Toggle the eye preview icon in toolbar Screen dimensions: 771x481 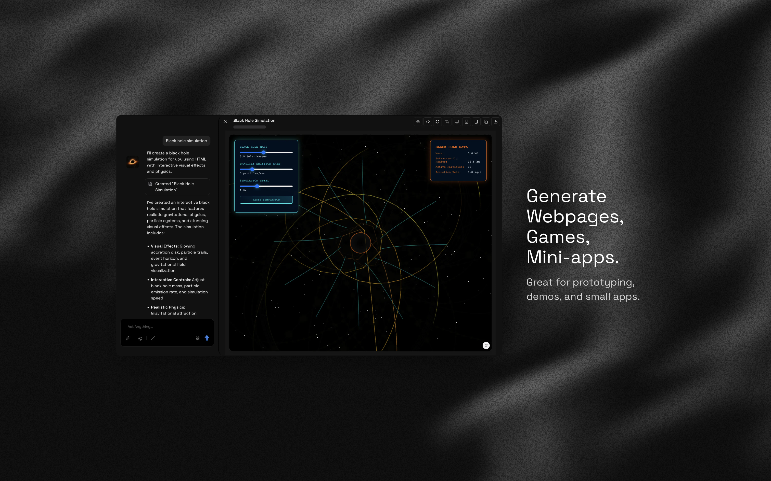(418, 122)
